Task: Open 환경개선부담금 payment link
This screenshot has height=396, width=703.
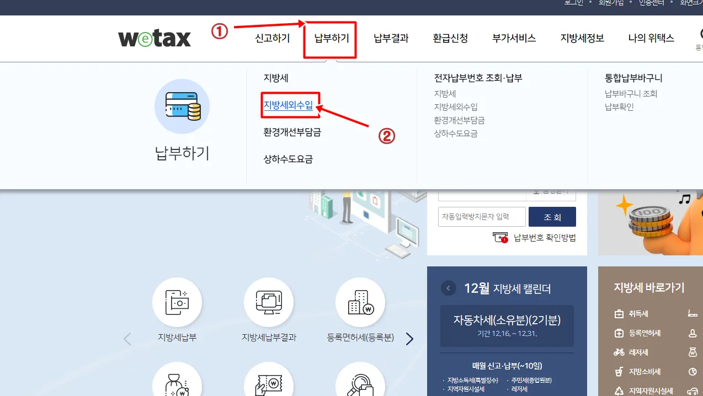Action: tap(292, 132)
